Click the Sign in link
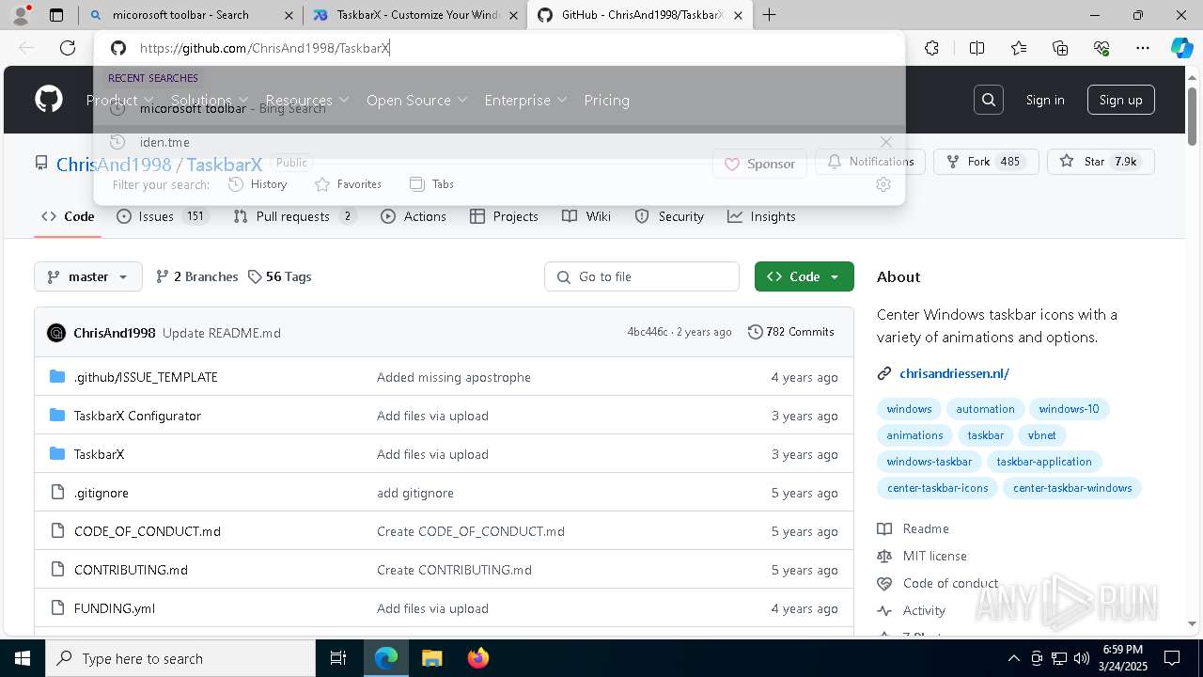The height and width of the screenshot is (677, 1203). point(1045,100)
